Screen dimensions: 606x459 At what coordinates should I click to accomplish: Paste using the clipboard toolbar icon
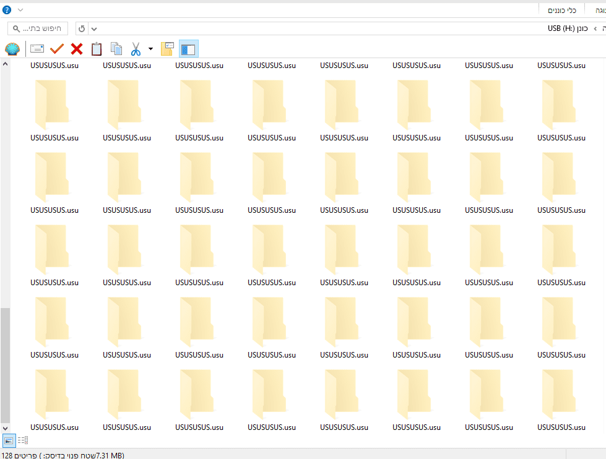click(97, 49)
